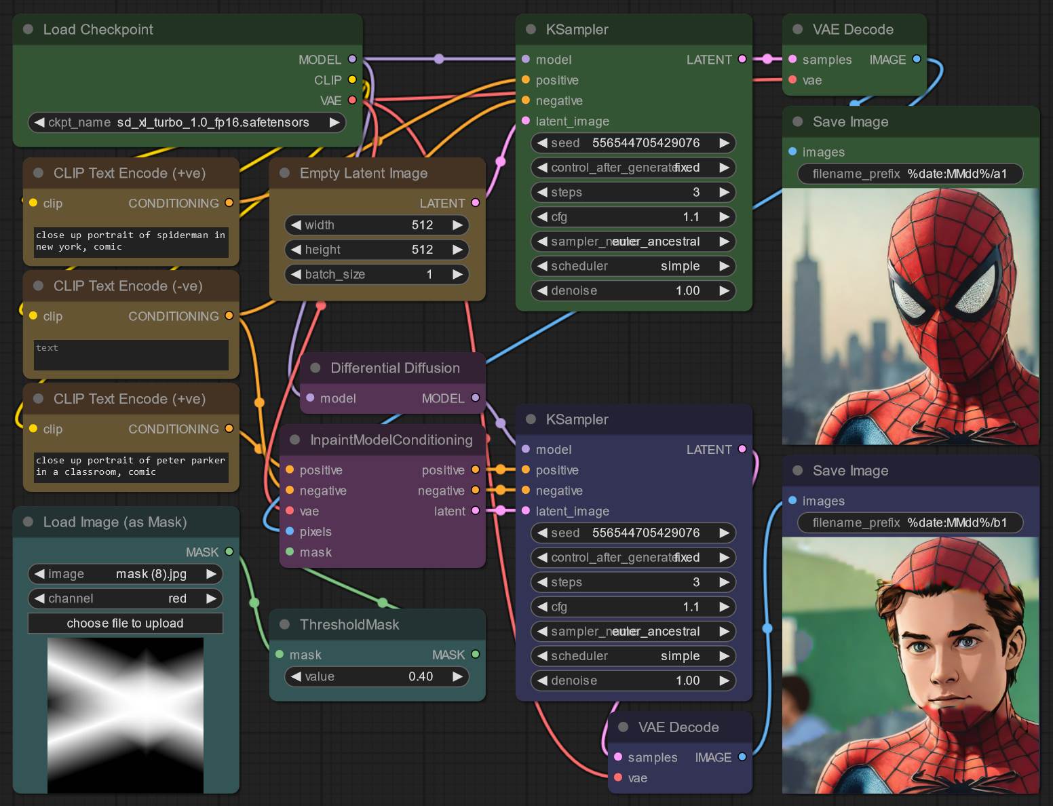The image size is (1053, 806).
Task: Collapse the Load Checkpoint node via its dot
Action: click(x=28, y=29)
